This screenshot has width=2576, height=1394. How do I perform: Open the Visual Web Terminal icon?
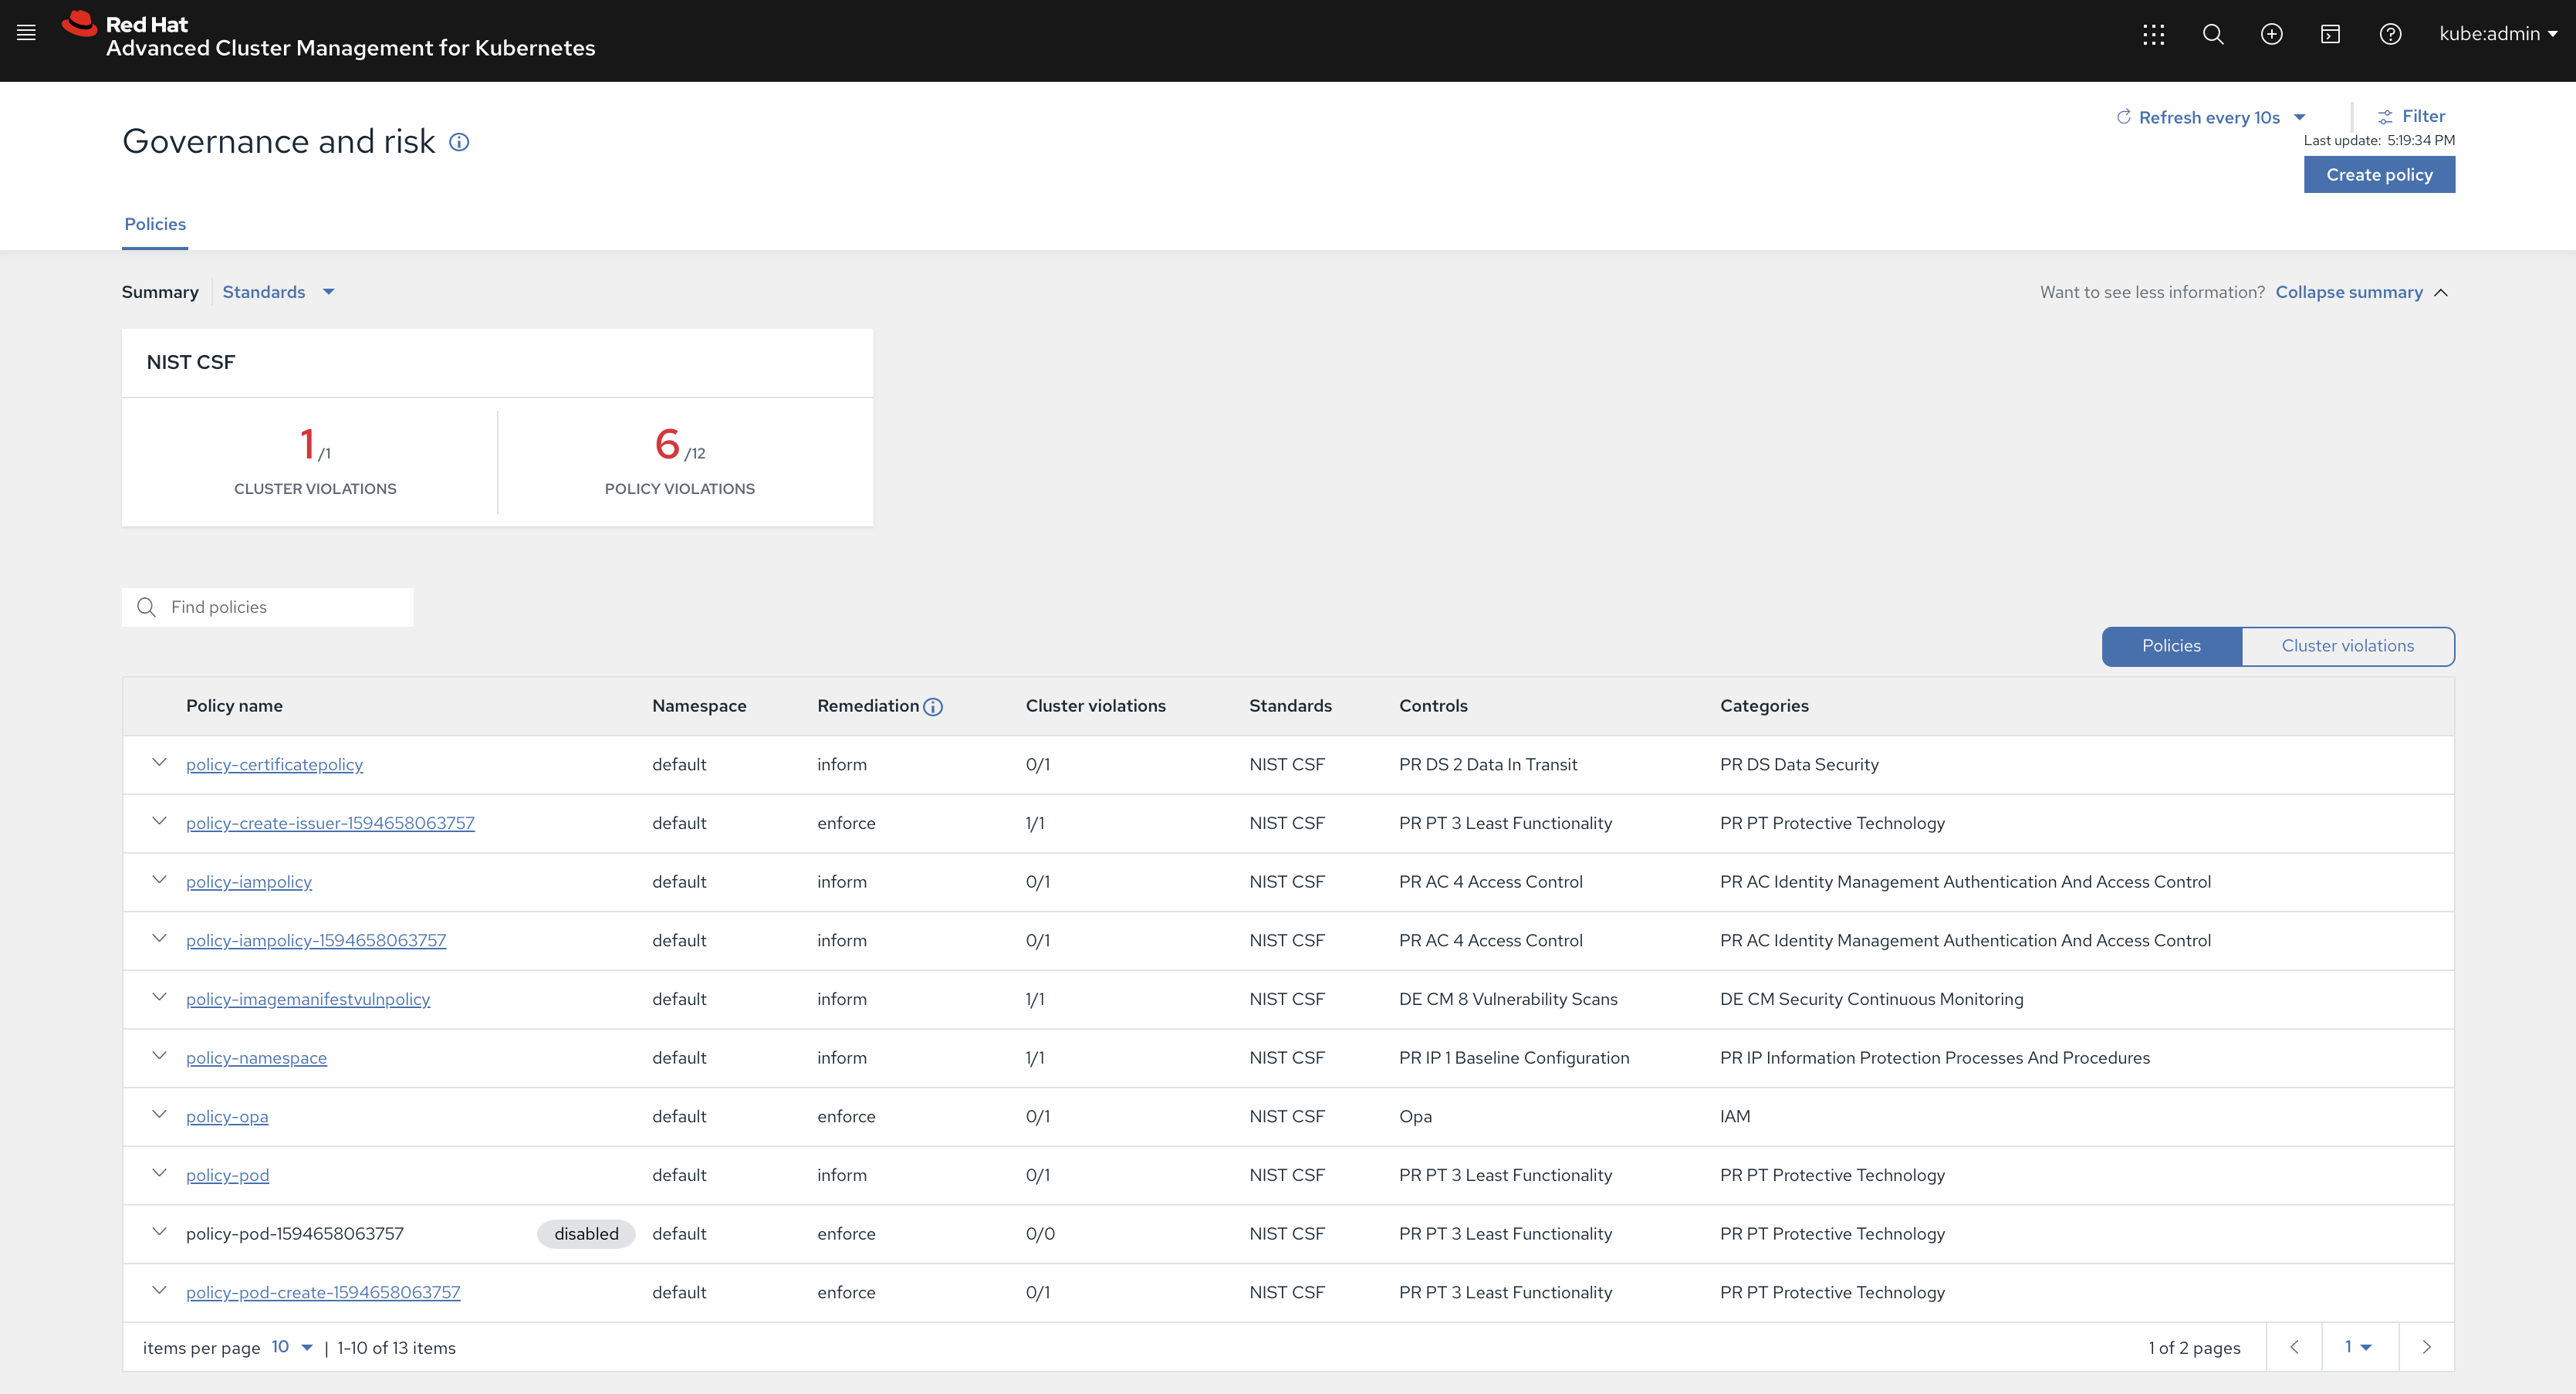click(2330, 34)
